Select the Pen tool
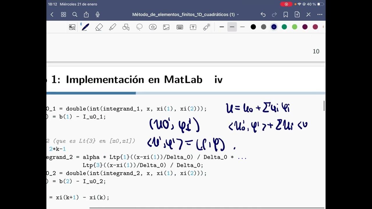This screenshot has height=209, width=372. pyautogui.click(x=85, y=27)
